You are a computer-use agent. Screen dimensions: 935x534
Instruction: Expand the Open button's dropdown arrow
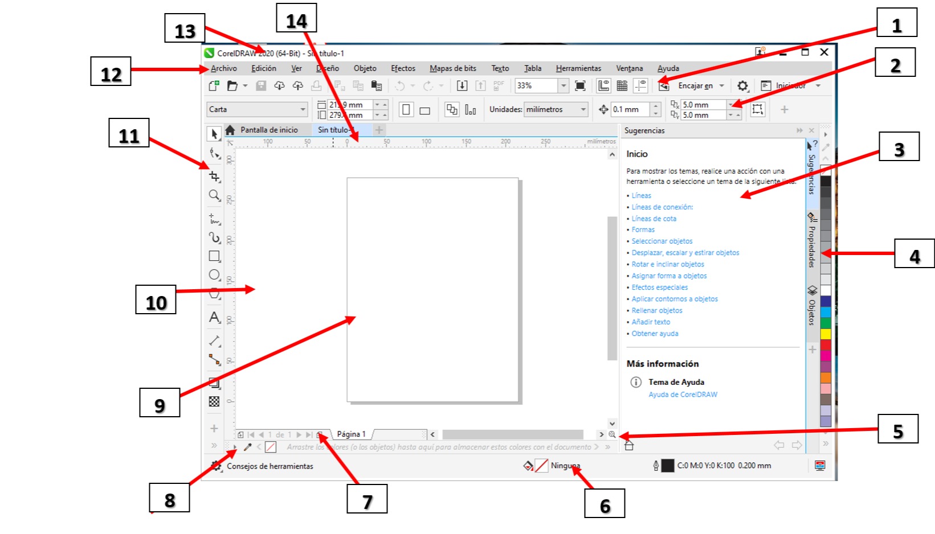(245, 86)
